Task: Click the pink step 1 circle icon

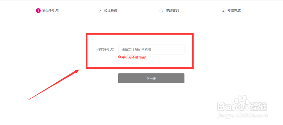Action: 38,11
